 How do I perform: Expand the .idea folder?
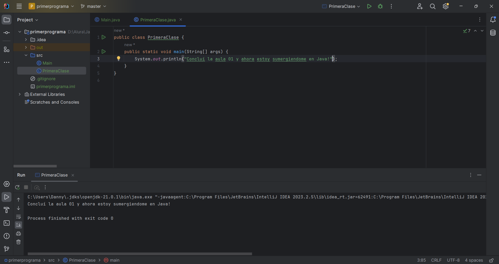26,40
